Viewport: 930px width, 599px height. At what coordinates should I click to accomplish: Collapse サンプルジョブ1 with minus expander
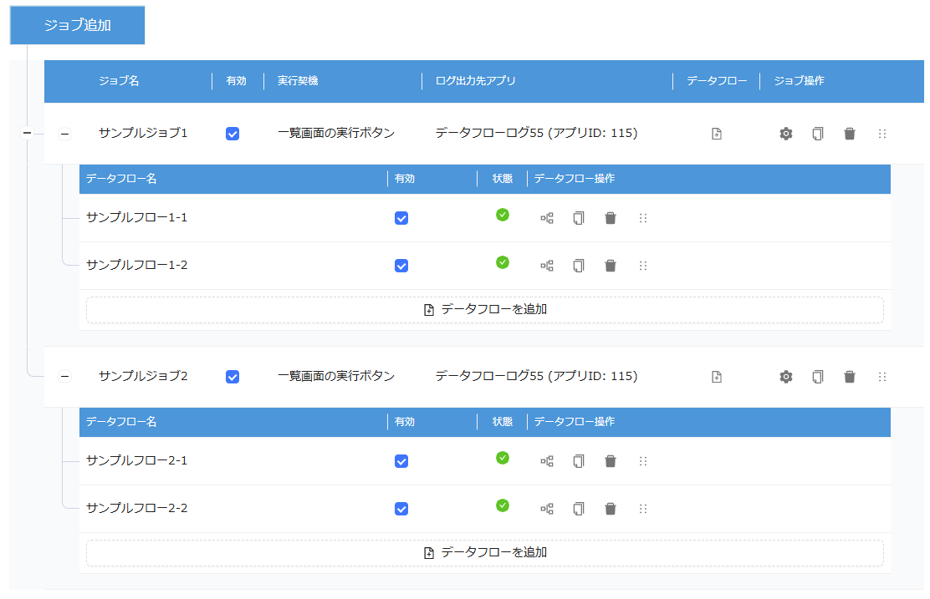pyautogui.click(x=64, y=134)
